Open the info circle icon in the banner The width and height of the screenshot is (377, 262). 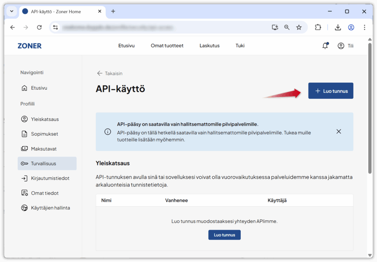coord(108,131)
